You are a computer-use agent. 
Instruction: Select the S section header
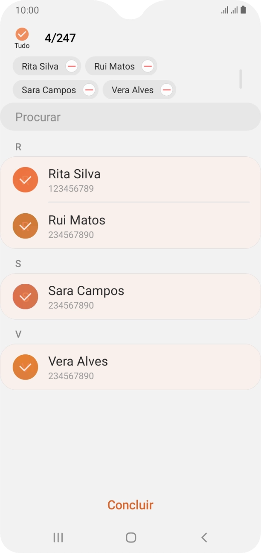coord(17,264)
